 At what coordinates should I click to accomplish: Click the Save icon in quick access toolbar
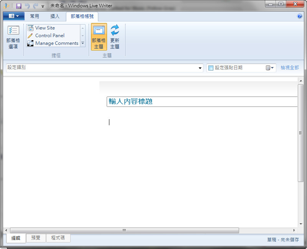point(18,5)
